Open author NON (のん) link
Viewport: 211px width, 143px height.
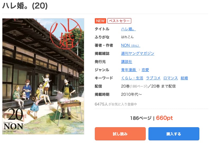tap(130, 45)
